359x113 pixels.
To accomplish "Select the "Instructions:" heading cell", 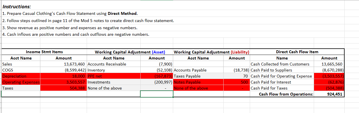I will pyautogui.click(x=17, y=7).
